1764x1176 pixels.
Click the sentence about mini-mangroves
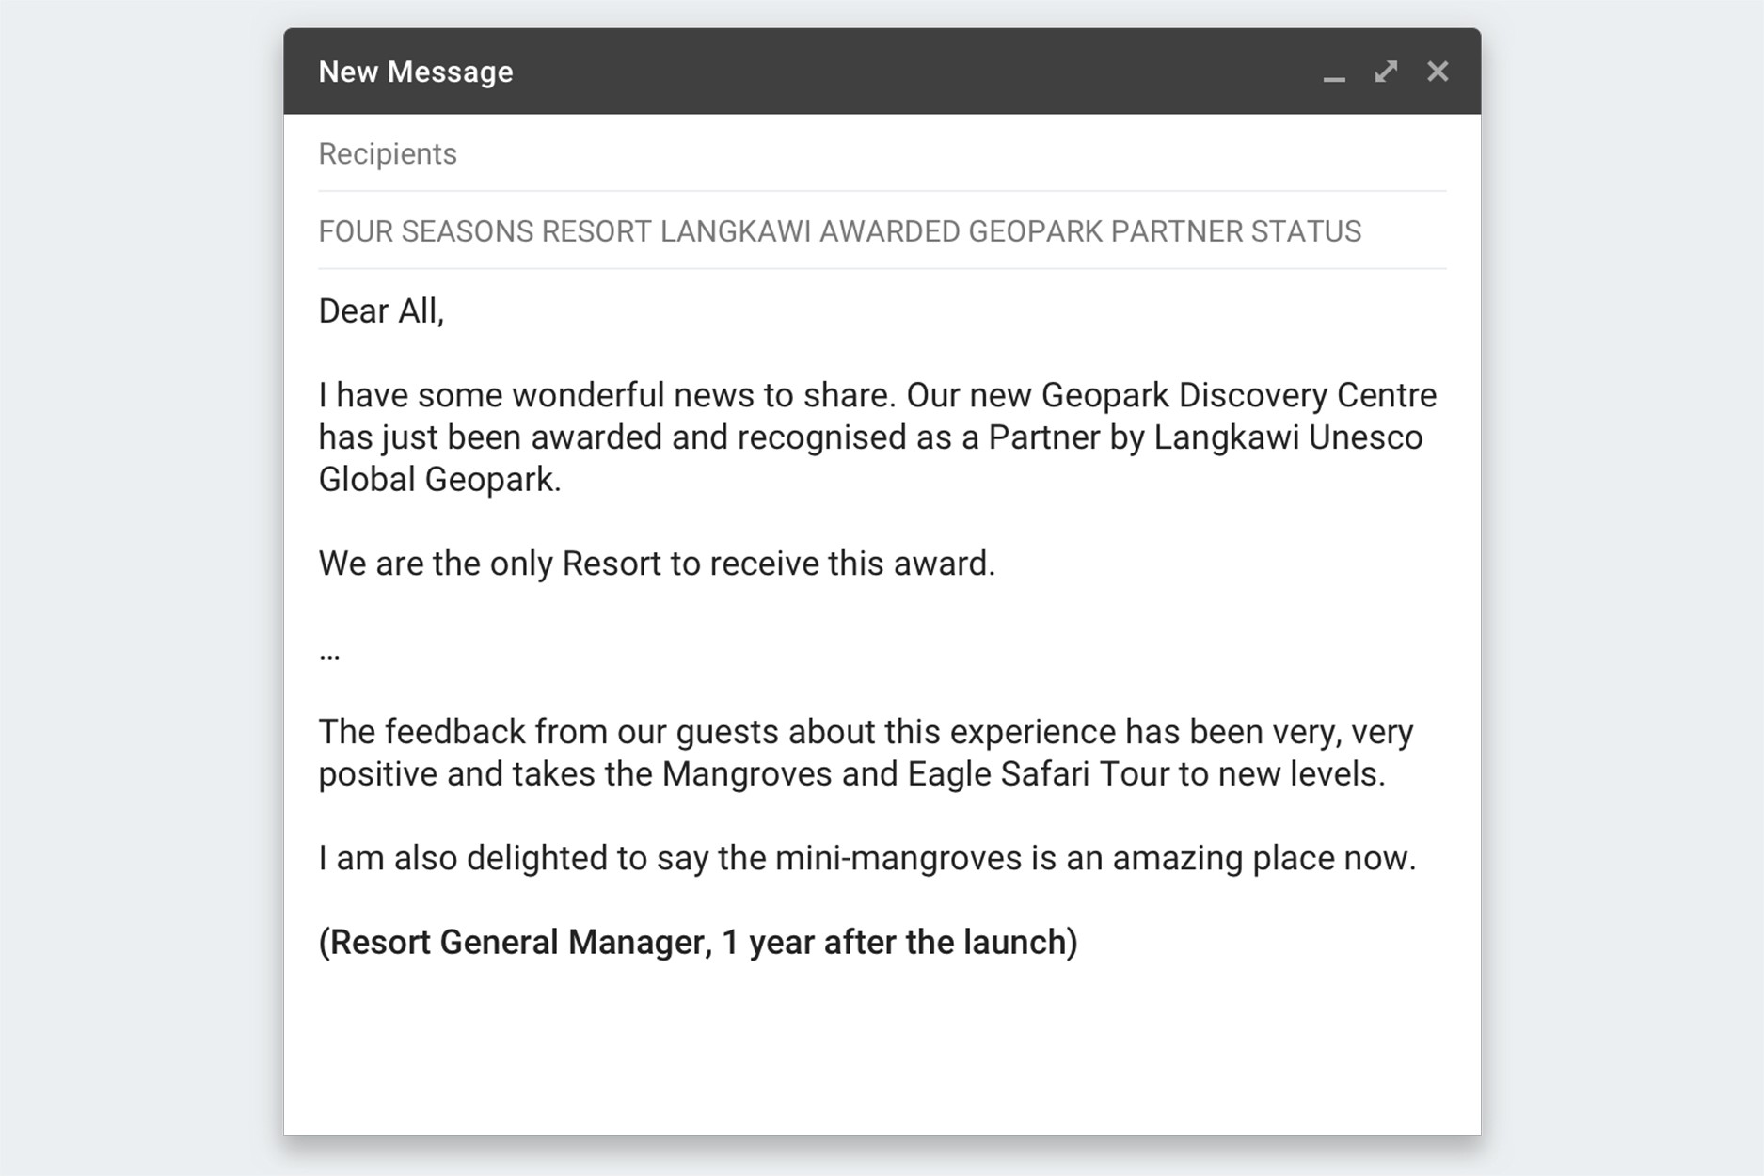click(x=866, y=859)
